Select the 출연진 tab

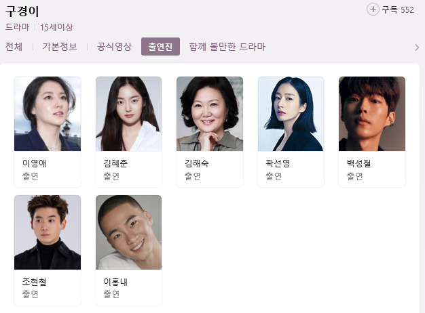coord(160,47)
